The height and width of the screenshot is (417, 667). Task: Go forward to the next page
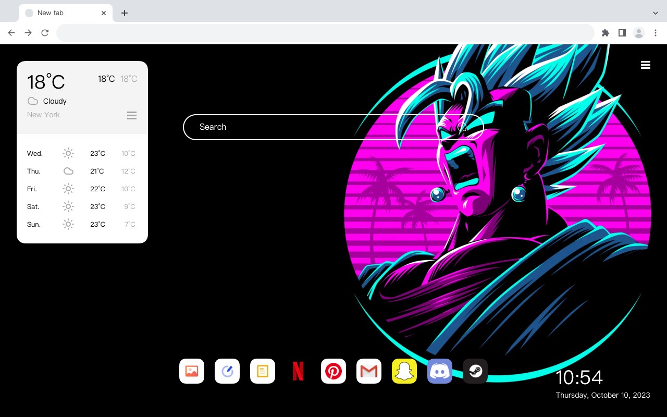[x=28, y=33]
